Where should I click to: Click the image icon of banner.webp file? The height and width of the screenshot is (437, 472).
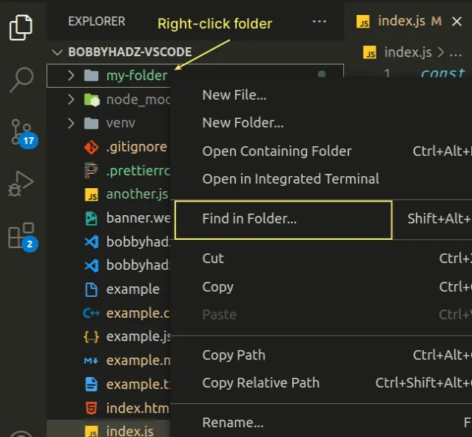point(91,218)
